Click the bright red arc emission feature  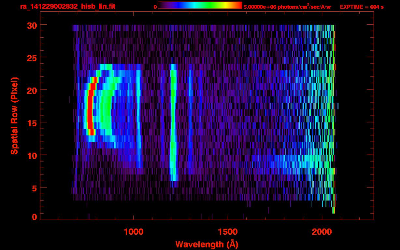[x=91, y=106]
